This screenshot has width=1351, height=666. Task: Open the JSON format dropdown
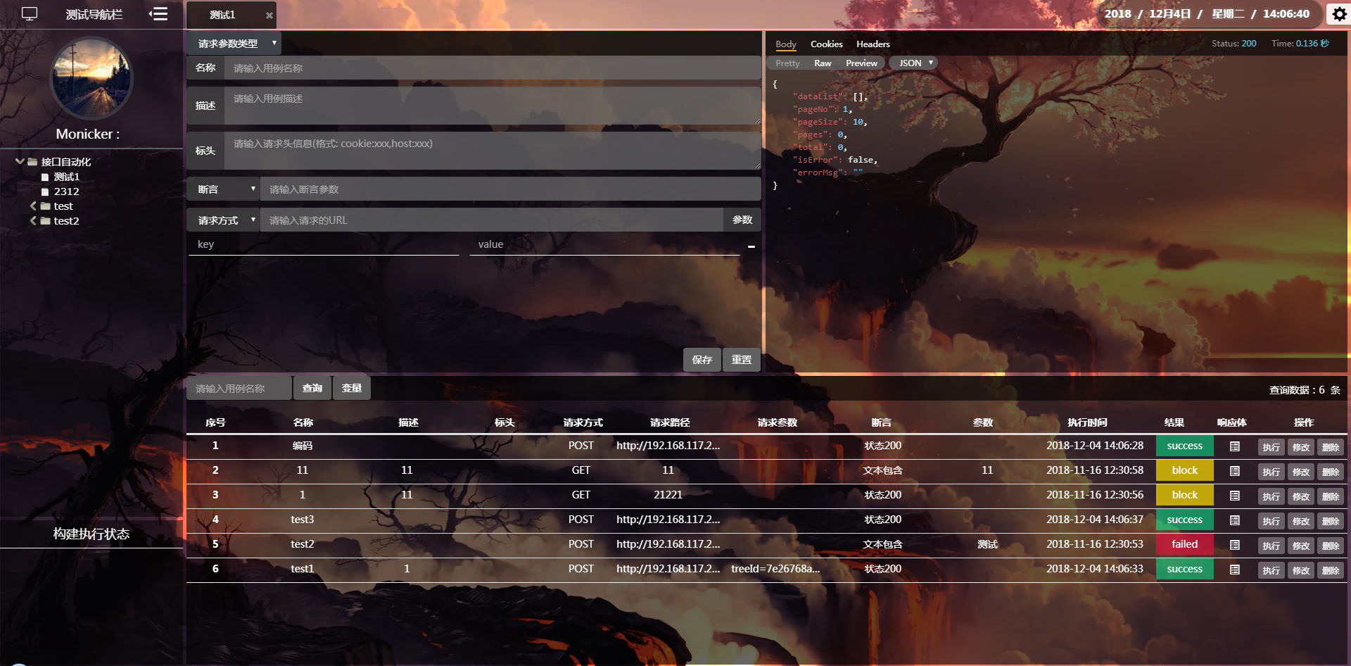click(913, 63)
